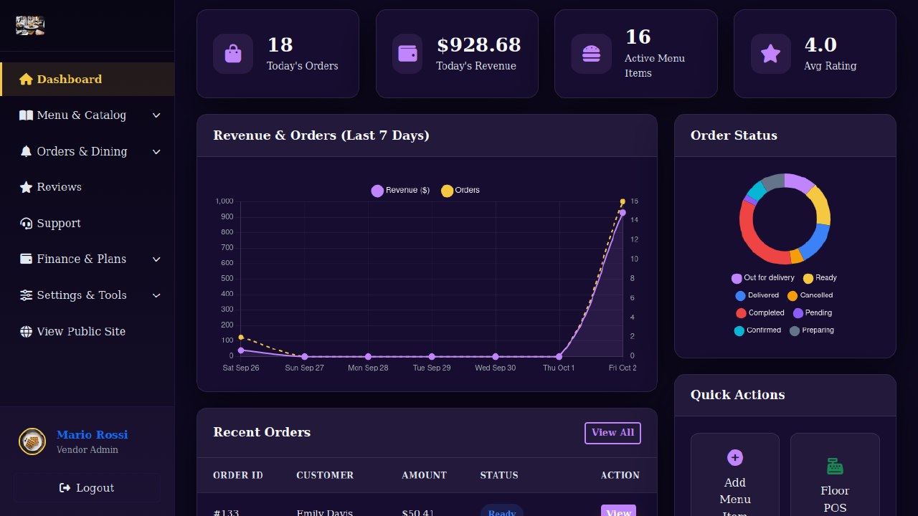Toggle Ready in Order Status legend
Image resolution: width=918 pixels, height=516 pixels.
pos(820,278)
